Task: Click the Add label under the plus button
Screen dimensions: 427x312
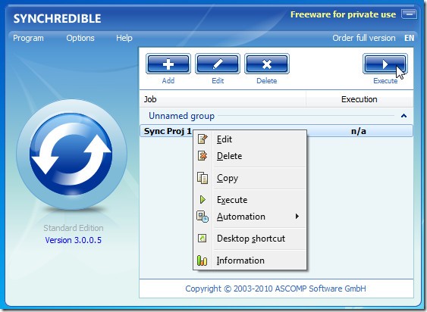Action: point(168,81)
